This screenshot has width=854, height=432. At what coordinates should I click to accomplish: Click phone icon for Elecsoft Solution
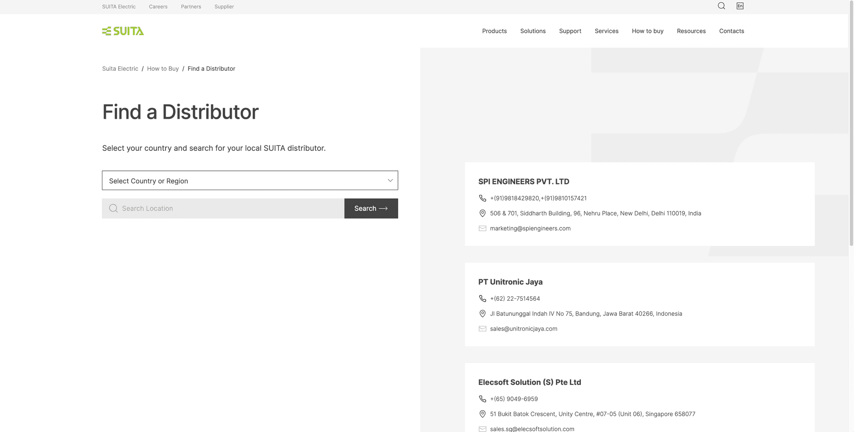[x=482, y=399]
